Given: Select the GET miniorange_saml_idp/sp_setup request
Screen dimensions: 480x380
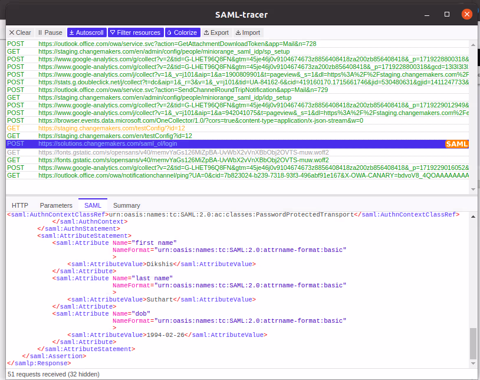Looking at the screenshot, I should pyautogui.click(x=237, y=52).
